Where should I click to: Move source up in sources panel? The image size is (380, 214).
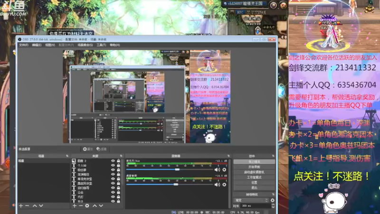click(95, 206)
